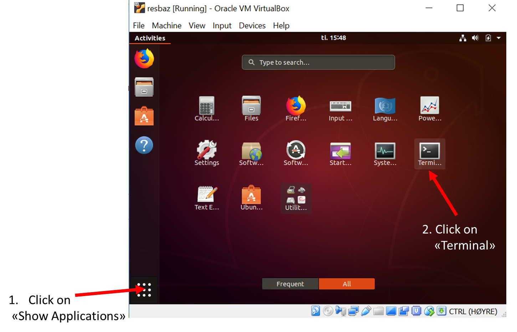This screenshot has width=517, height=332.
Task: Click the Show Applications grid button
Action: [x=144, y=290]
